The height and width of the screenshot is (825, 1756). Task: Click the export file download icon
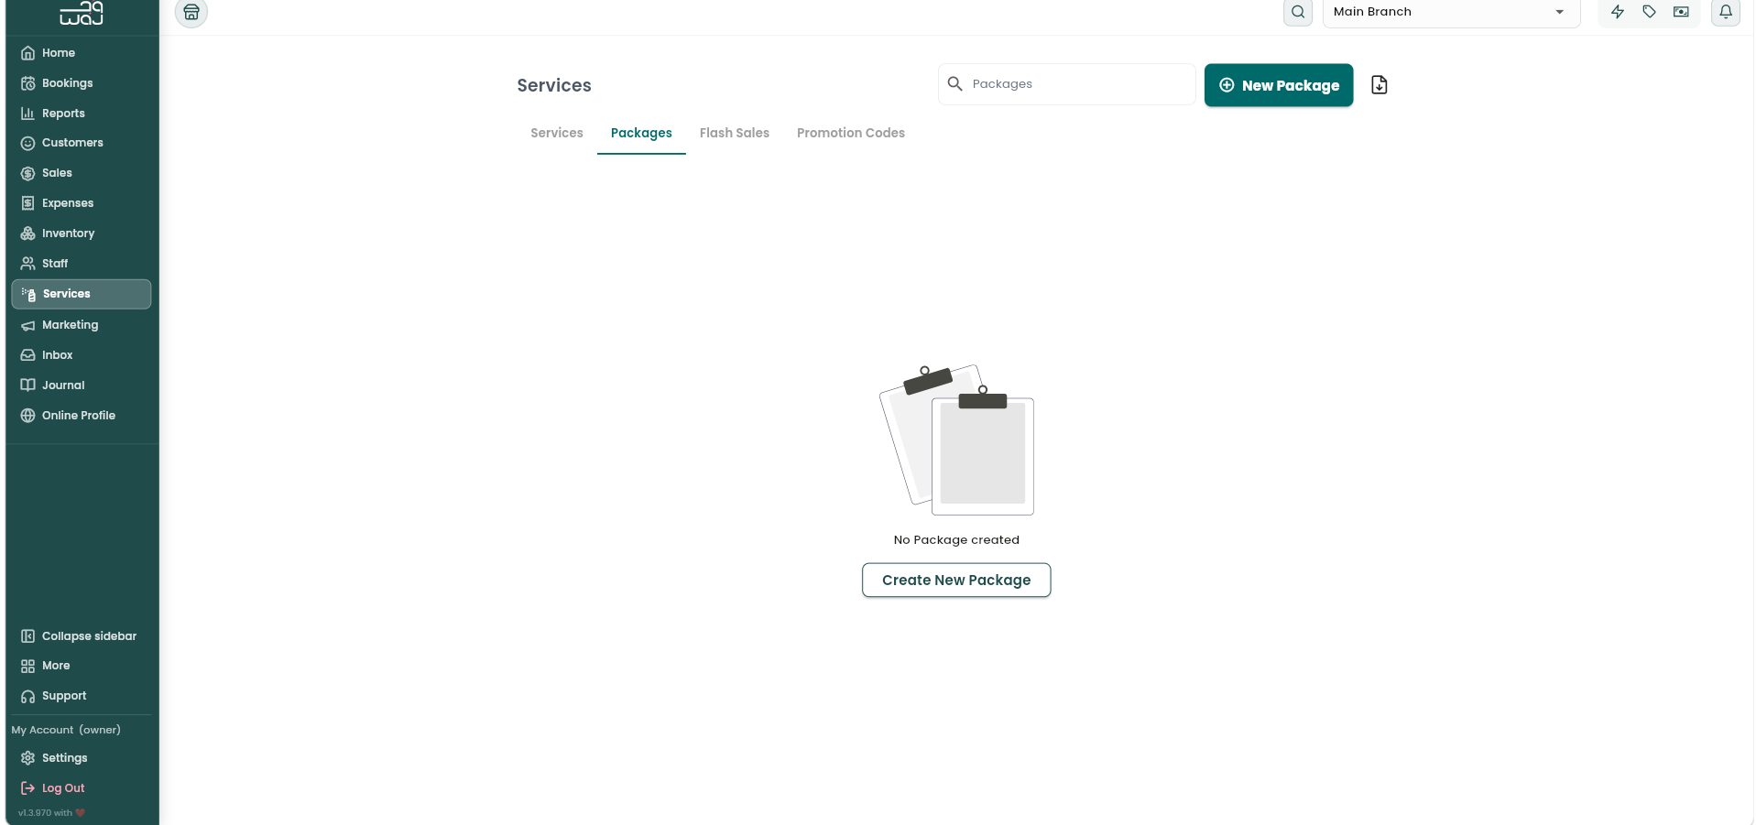coord(1380,85)
